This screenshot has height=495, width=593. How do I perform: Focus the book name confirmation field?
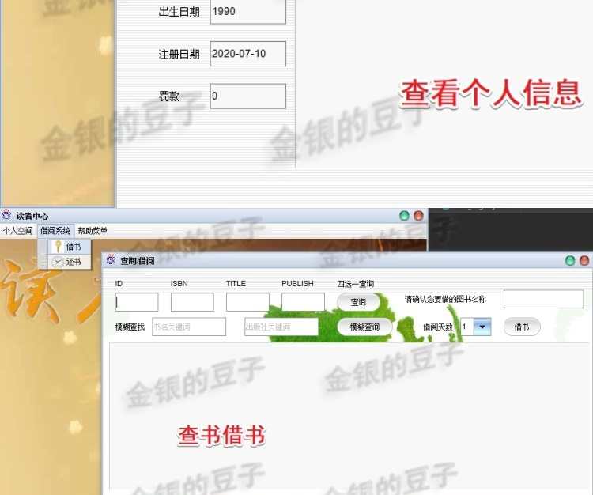(543, 299)
